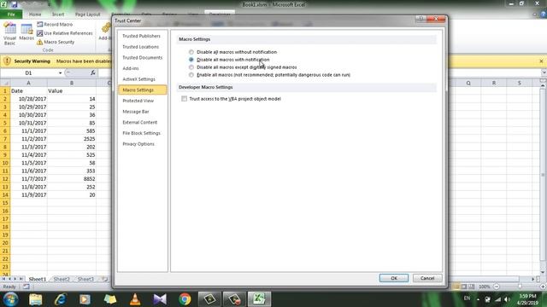Dismiss the Security Warning bar

click(541, 61)
